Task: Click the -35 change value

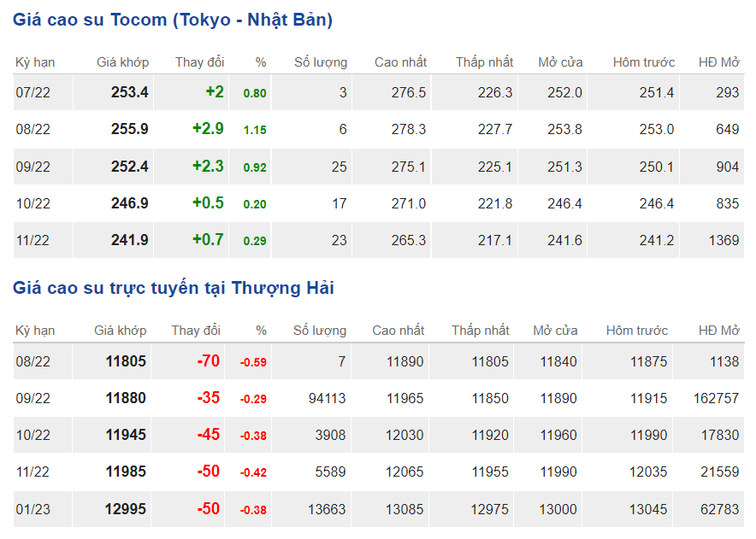Action: pyautogui.click(x=208, y=398)
